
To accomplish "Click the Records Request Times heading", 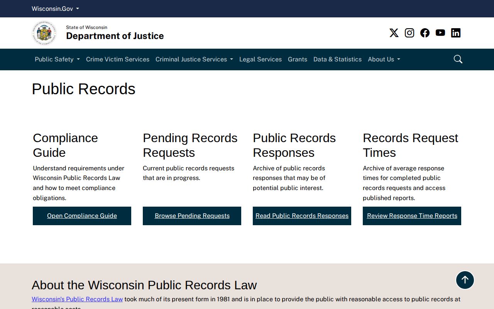I will pos(410,145).
